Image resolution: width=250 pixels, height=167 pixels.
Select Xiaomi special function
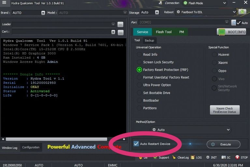coord(214,63)
